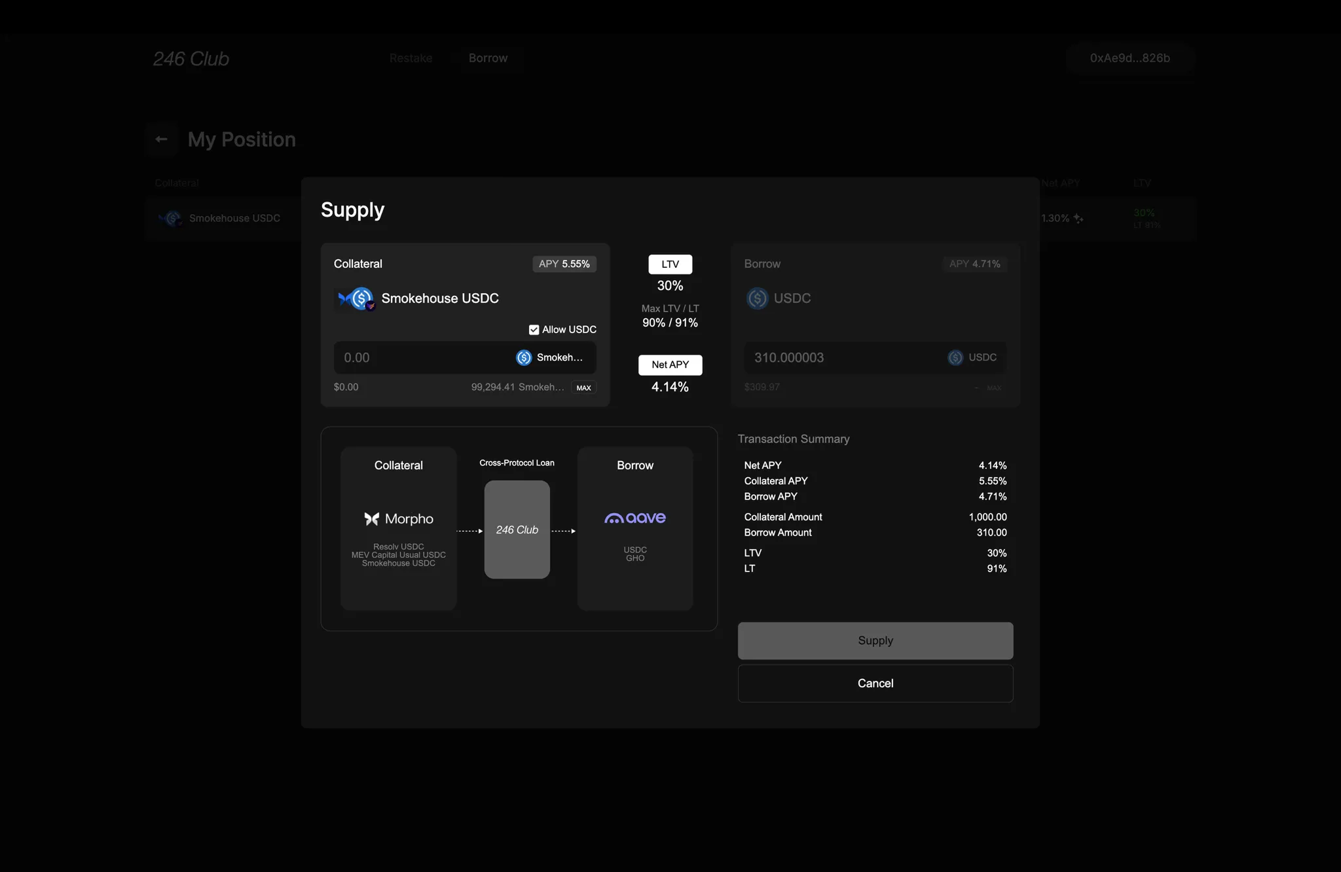This screenshot has height=872, width=1341.
Task: Click the sparkle icon next to 1.30%
Action: click(1078, 219)
